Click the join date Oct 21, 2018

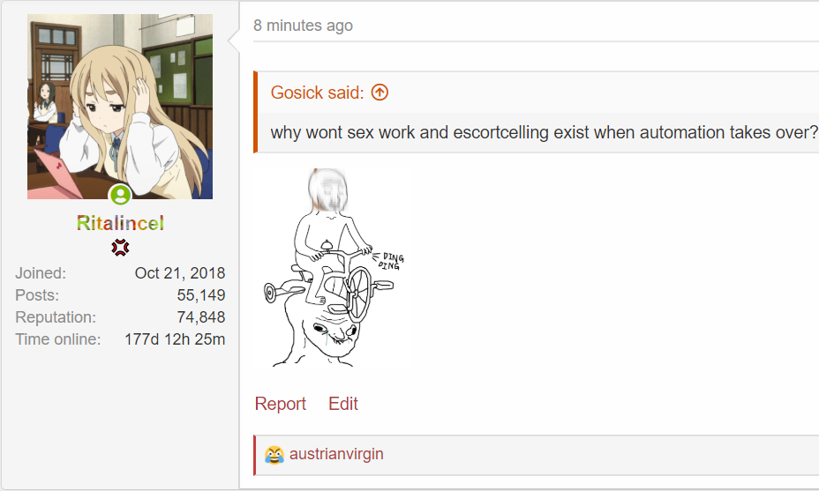tap(180, 273)
